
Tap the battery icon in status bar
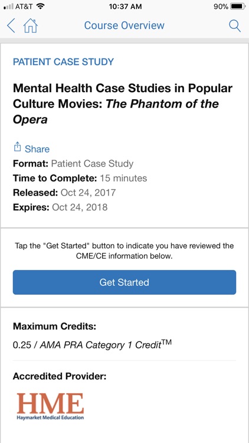[238, 6]
